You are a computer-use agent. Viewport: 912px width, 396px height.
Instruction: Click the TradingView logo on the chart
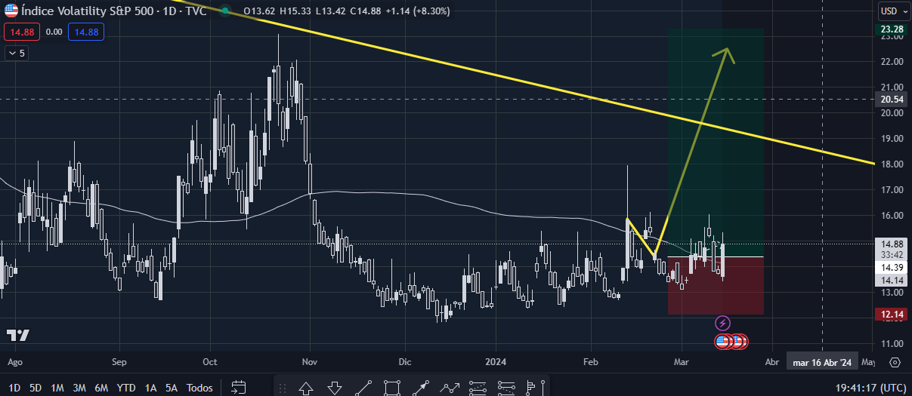(17, 335)
